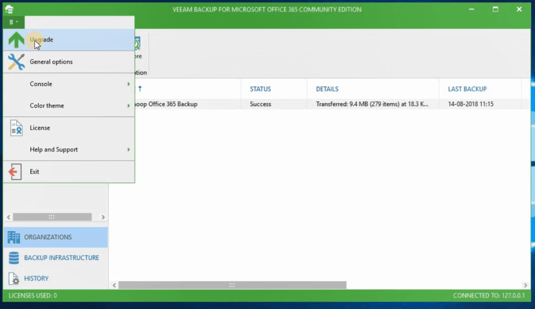Screen dimensions: 535x309
Task: Expand the Color theme submenu arrow
Action: (129, 106)
